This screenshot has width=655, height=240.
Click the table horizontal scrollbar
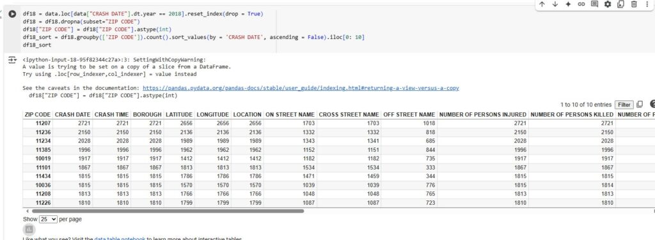(167, 211)
